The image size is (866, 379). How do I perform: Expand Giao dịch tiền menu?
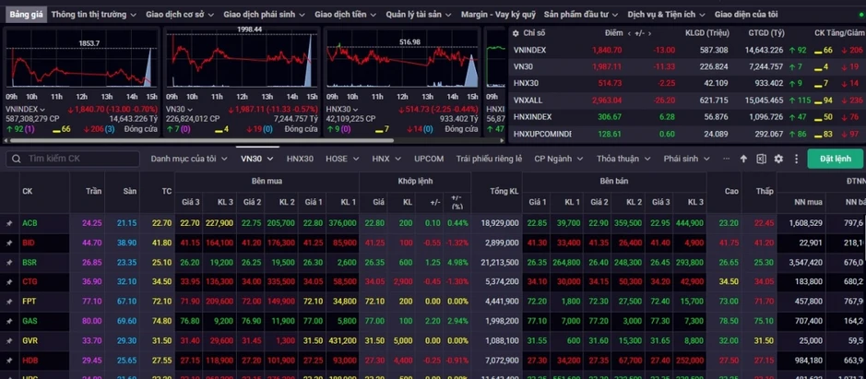coord(346,15)
